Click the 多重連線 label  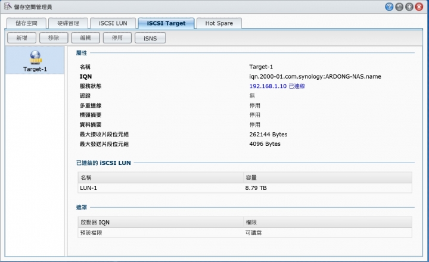click(x=91, y=105)
